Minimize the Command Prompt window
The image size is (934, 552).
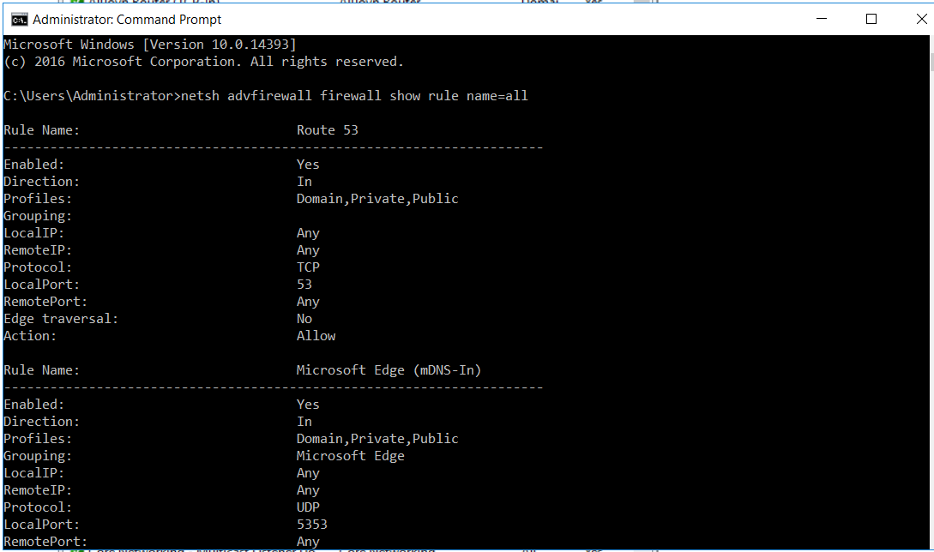pyautogui.click(x=822, y=19)
